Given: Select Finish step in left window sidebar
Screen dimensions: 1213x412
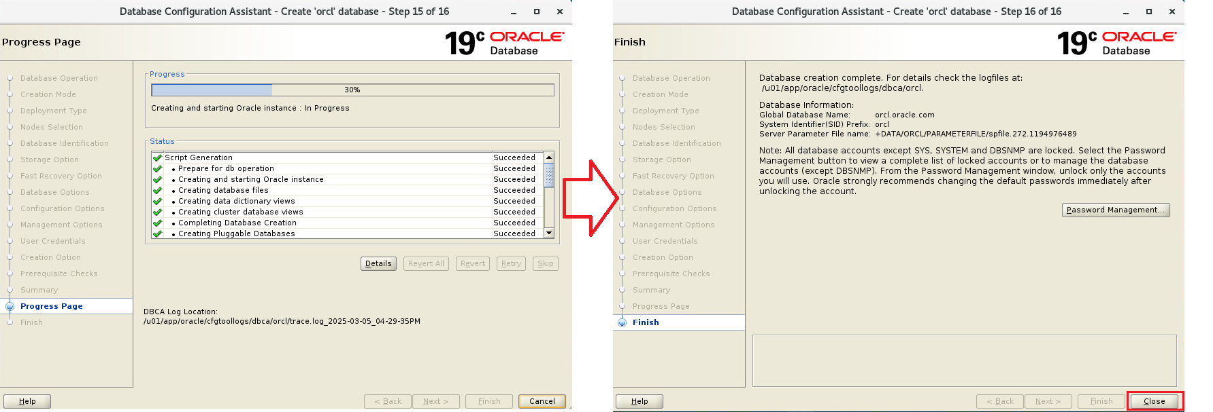Looking at the screenshot, I should (31, 322).
